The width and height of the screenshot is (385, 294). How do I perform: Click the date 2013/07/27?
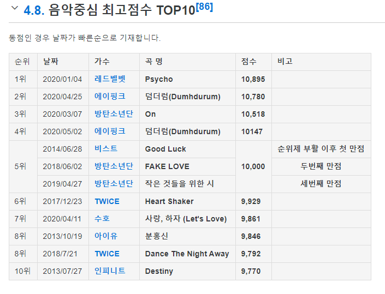click(x=62, y=271)
